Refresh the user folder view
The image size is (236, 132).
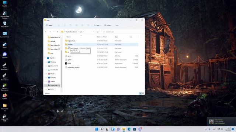click(x=98, y=32)
